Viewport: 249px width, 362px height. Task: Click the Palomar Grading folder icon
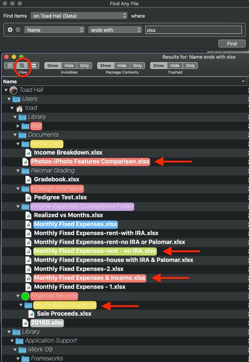[x=26, y=171]
